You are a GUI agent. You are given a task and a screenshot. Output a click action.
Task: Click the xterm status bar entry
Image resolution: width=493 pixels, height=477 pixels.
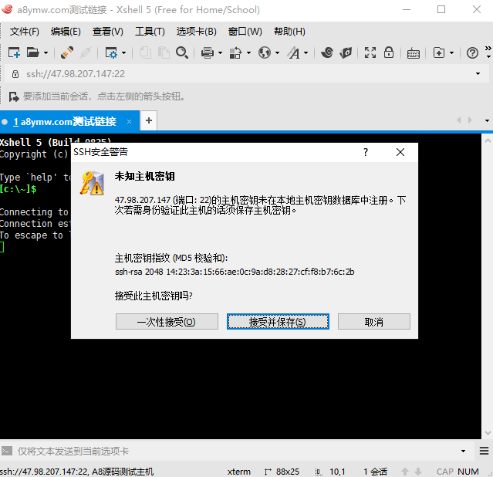click(239, 472)
